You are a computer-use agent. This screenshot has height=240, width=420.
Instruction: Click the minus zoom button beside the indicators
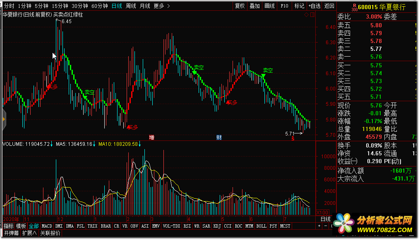(325, 226)
